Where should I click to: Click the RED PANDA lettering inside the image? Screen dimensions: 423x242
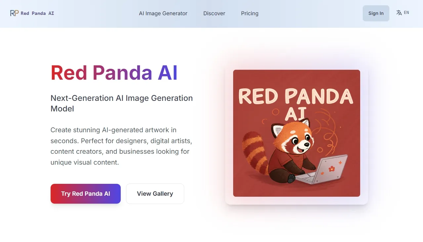coord(296,96)
